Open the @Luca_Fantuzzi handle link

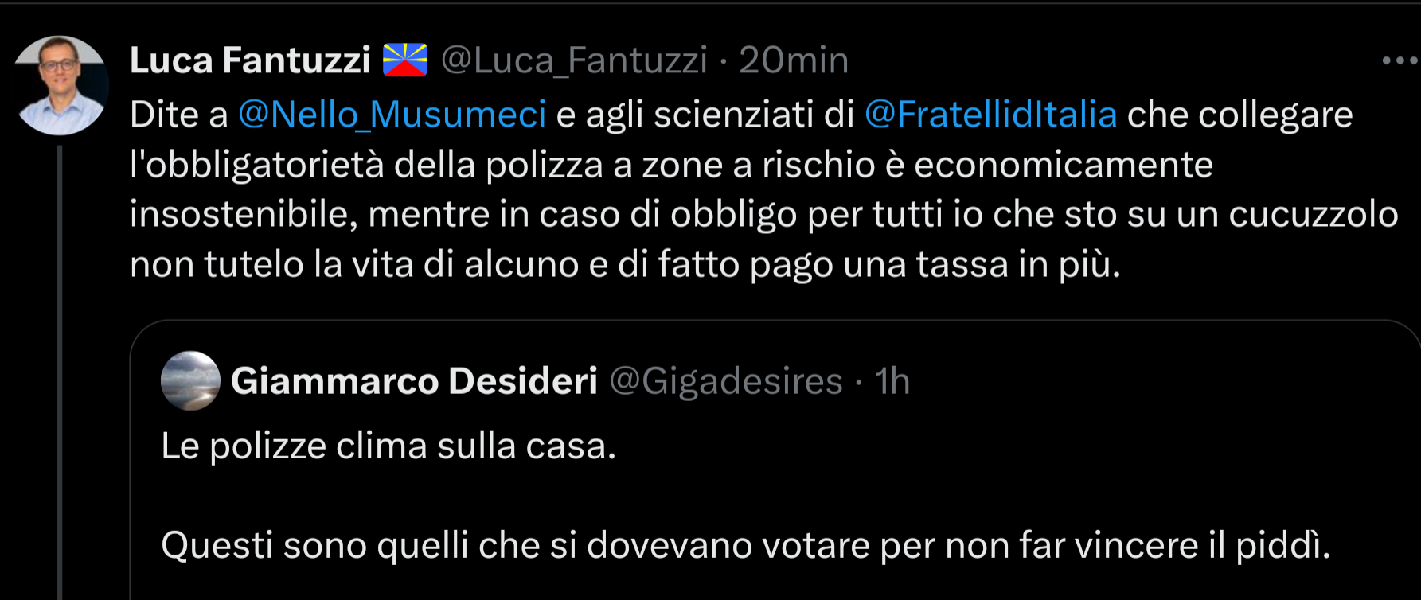tap(574, 60)
